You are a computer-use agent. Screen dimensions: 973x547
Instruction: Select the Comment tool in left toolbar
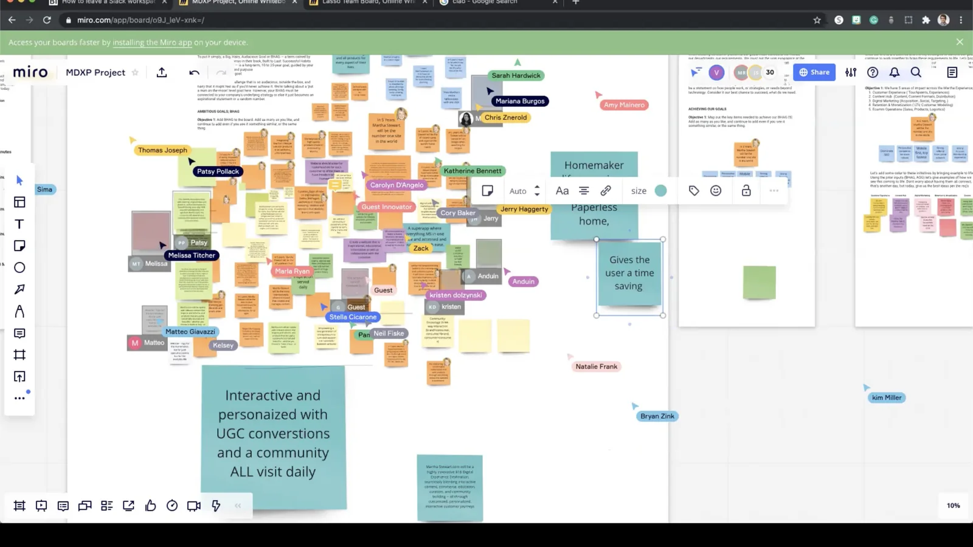19,333
